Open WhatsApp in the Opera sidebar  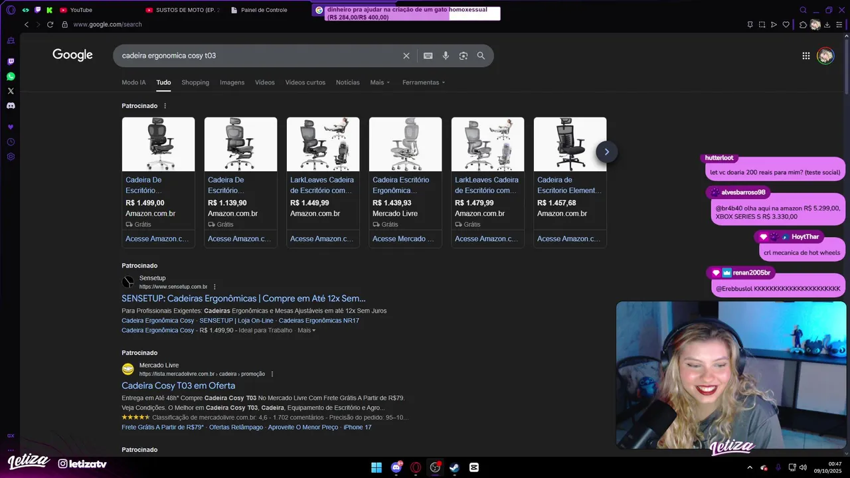click(x=11, y=76)
